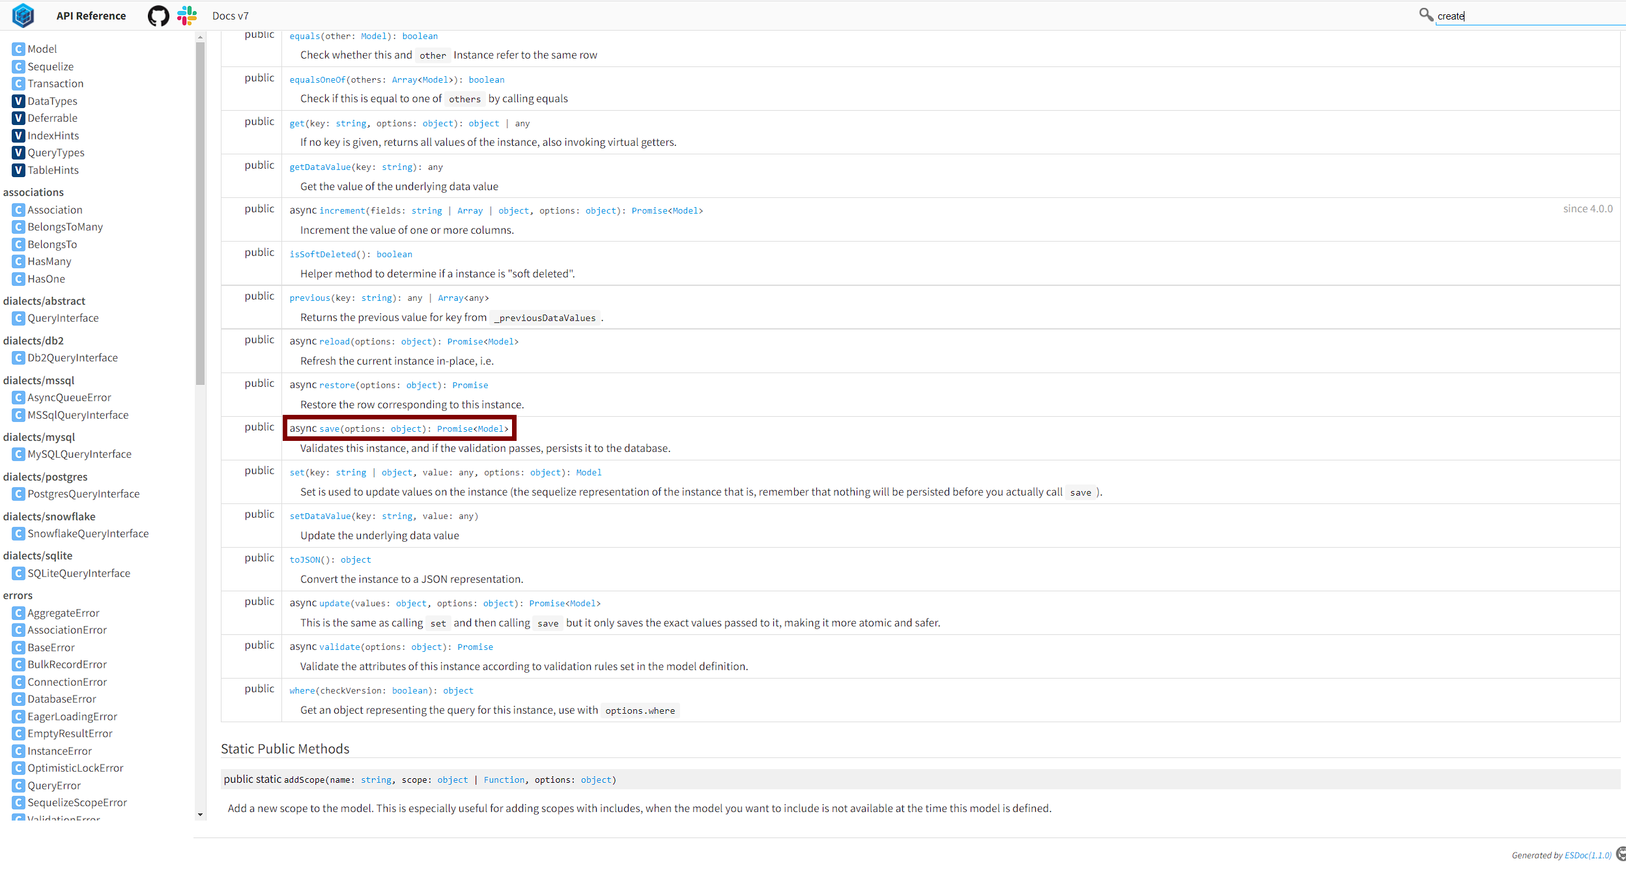Click sidebar scrollbar up arrow
Viewport: 1626px width, 872px height.
pyautogui.click(x=200, y=37)
